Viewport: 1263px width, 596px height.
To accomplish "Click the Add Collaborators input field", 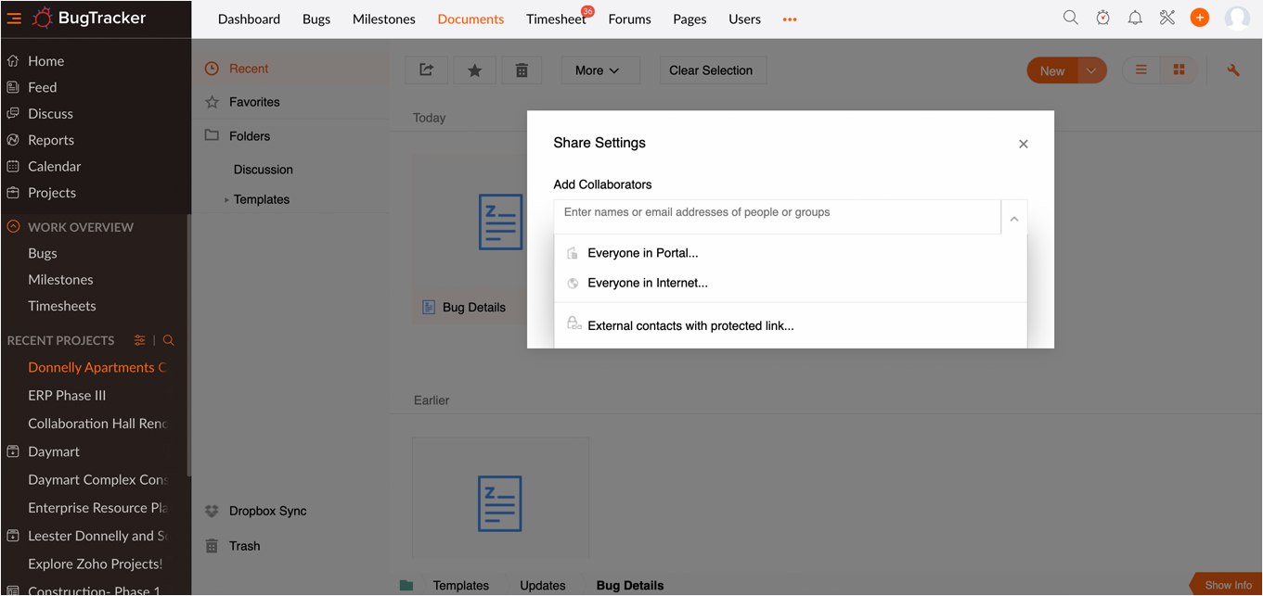I will pyautogui.click(x=778, y=213).
